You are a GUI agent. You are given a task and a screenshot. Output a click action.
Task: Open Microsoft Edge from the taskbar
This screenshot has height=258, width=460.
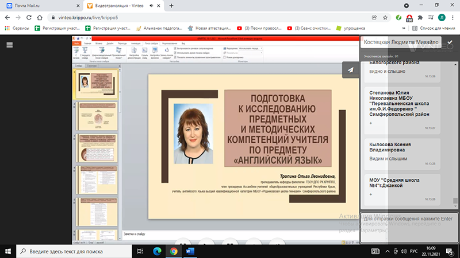point(157,251)
